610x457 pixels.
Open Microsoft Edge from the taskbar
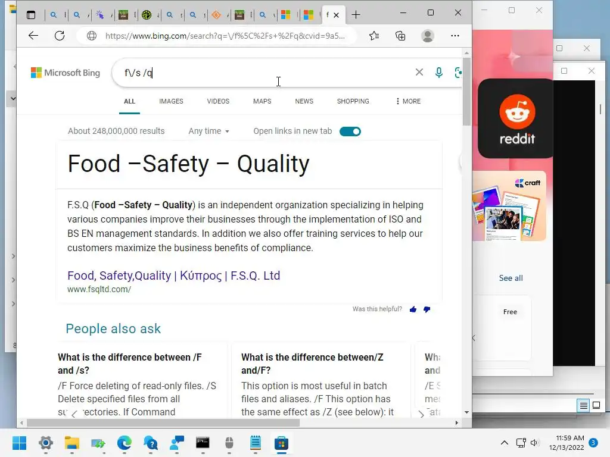[125, 443]
